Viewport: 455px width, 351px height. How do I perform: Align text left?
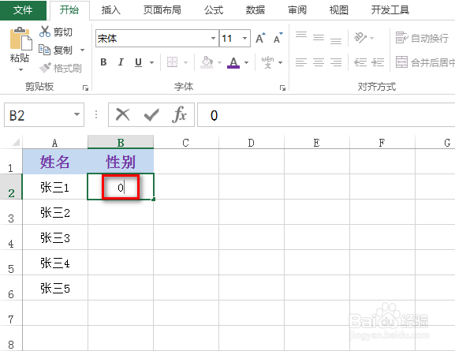pyautogui.click(x=301, y=62)
